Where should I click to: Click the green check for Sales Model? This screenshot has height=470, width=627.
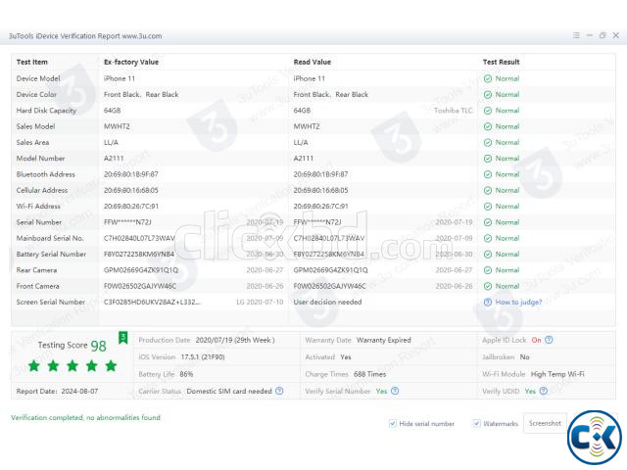click(x=488, y=126)
